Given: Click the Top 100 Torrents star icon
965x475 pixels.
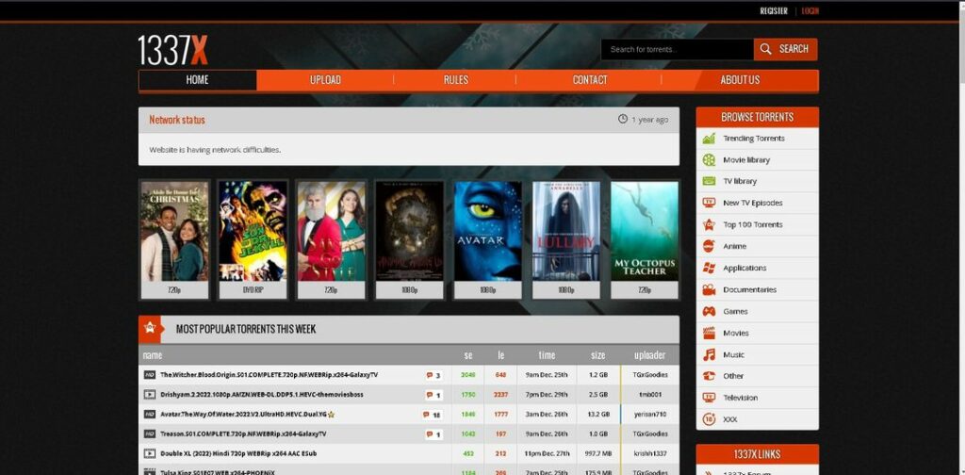Looking at the screenshot, I should pos(709,224).
